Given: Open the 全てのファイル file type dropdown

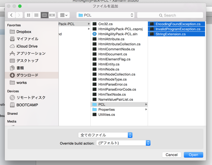Looking at the screenshot, I should point(105,135).
